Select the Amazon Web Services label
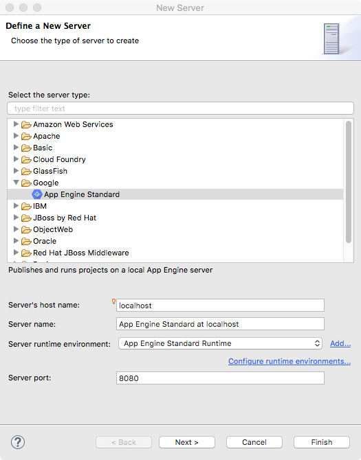Viewport: 361px width, 460px height. tap(73, 124)
